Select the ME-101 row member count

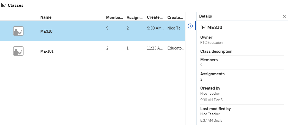[107, 48]
